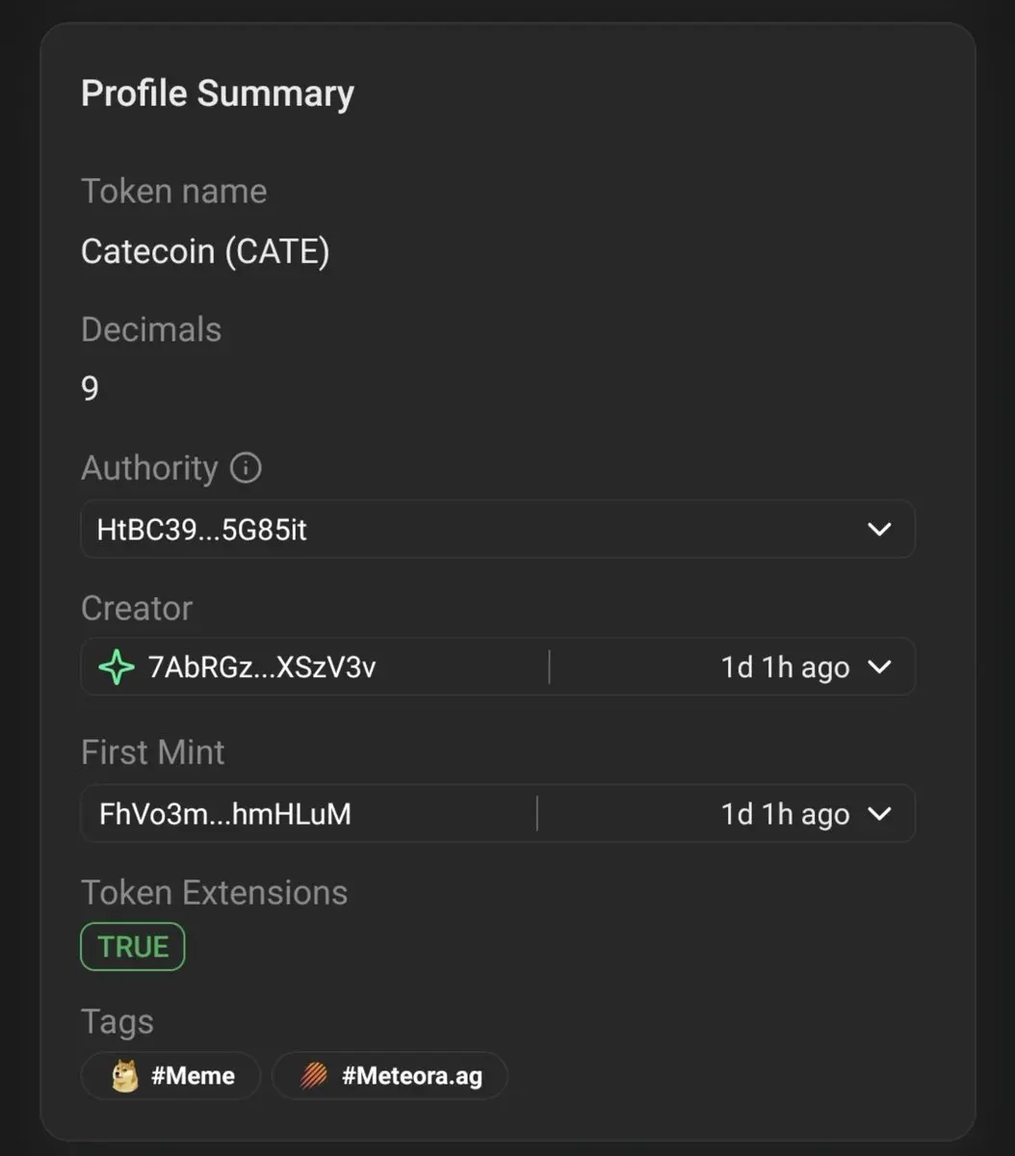
Task: Click the TRUE Token Extensions badge
Action: 133,947
